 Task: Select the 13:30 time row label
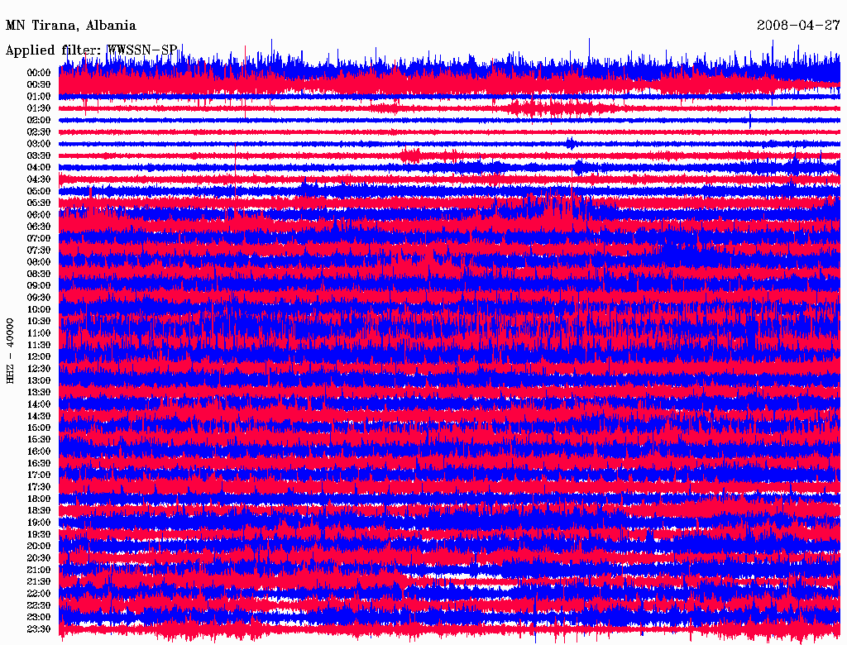tap(39, 393)
